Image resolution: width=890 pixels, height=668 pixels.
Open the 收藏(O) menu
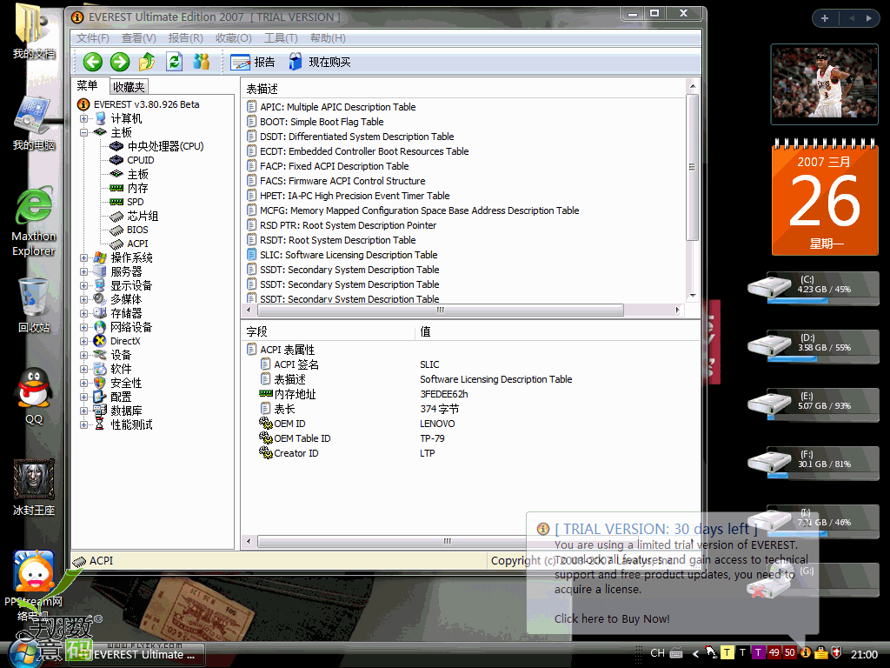[x=233, y=38]
